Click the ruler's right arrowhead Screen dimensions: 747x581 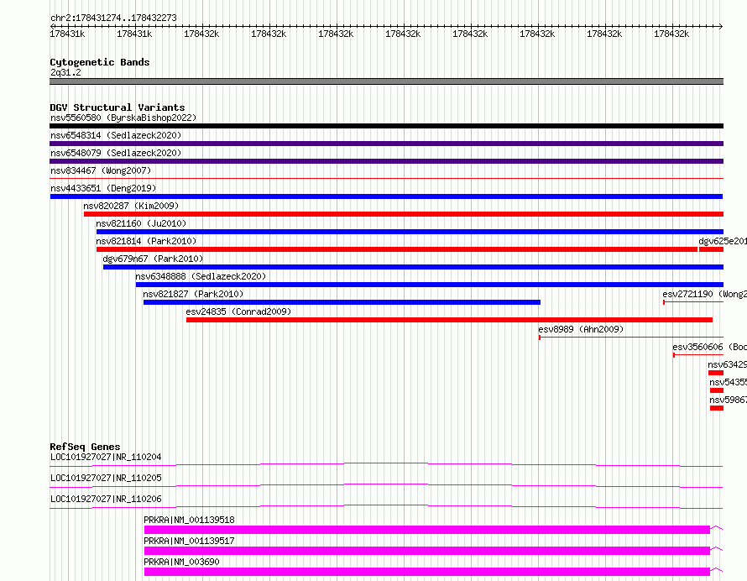coord(721,26)
